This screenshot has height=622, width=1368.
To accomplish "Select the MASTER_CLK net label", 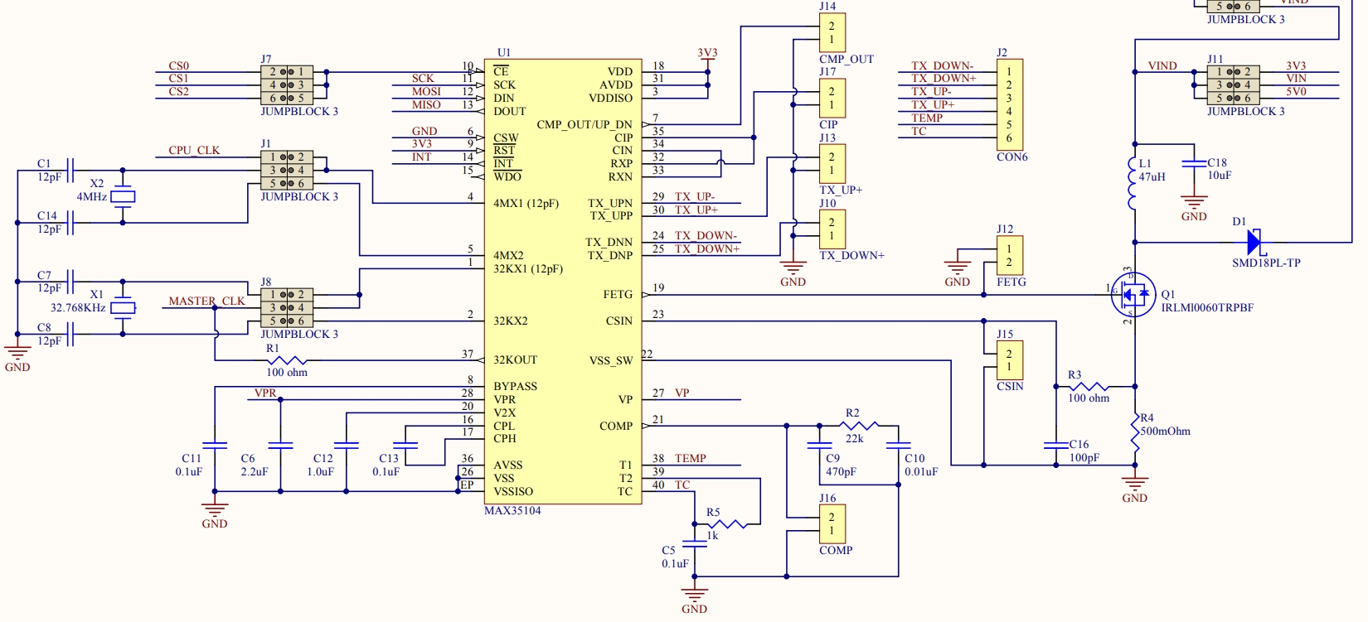I will pyautogui.click(x=206, y=301).
